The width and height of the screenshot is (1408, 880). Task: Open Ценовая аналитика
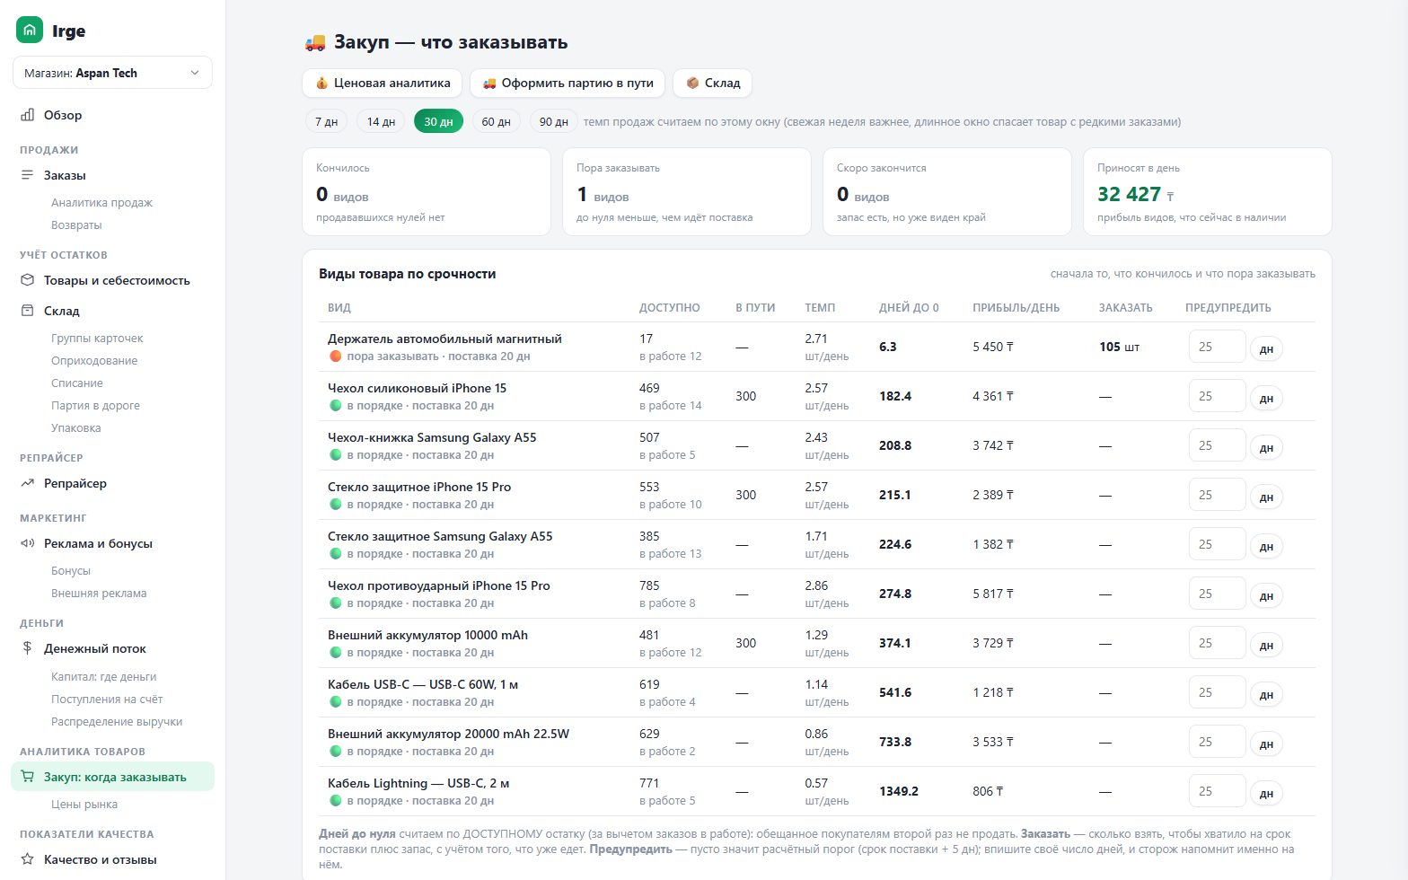click(383, 83)
